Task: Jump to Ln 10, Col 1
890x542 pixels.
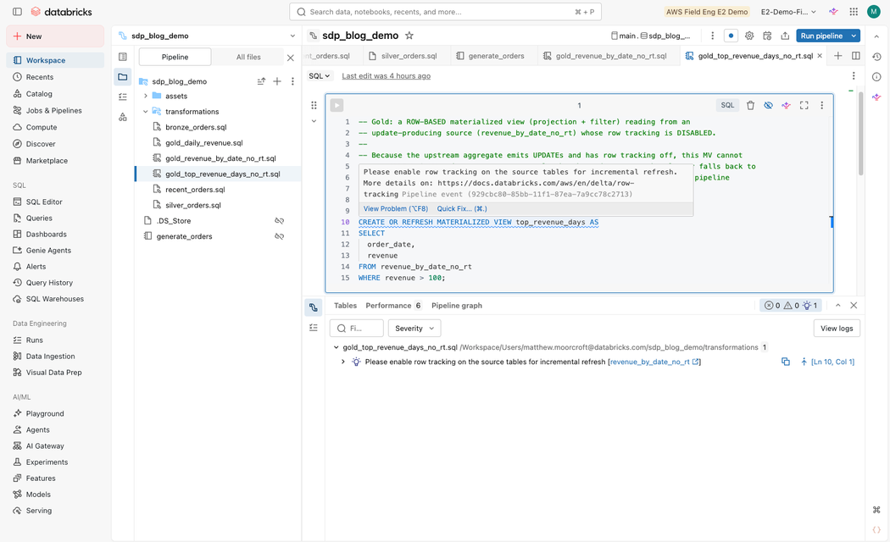Action: (x=832, y=362)
